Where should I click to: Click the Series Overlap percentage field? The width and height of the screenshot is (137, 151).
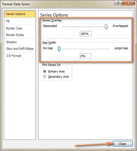click(x=86, y=34)
